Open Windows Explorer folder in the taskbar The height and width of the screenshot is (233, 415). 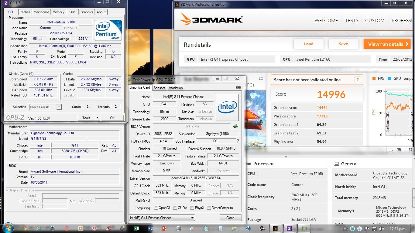(234, 228)
